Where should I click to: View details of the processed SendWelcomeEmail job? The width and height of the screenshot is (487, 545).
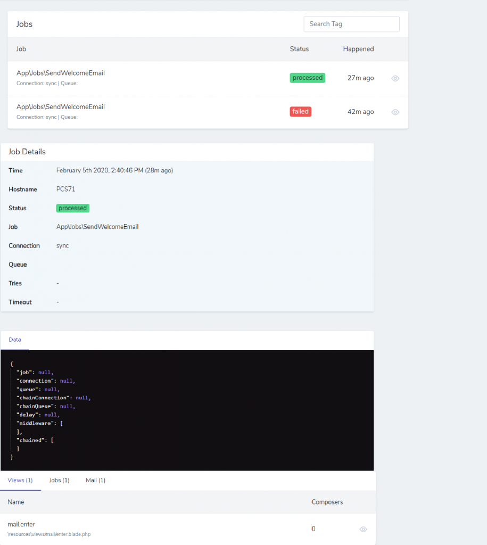click(x=395, y=78)
